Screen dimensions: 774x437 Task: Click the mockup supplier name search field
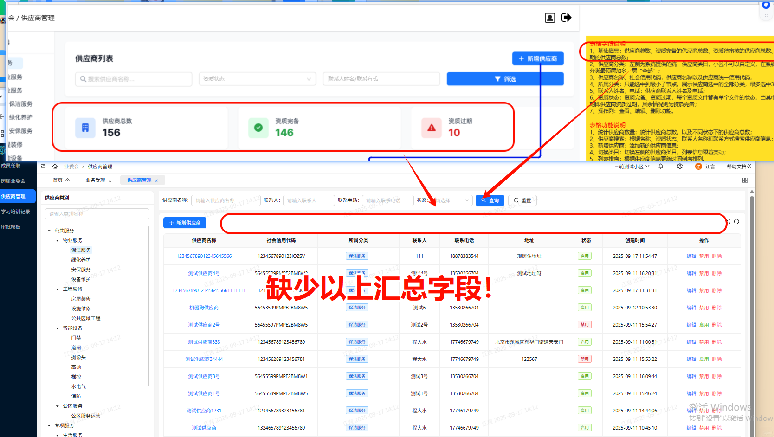(x=134, y=79)
